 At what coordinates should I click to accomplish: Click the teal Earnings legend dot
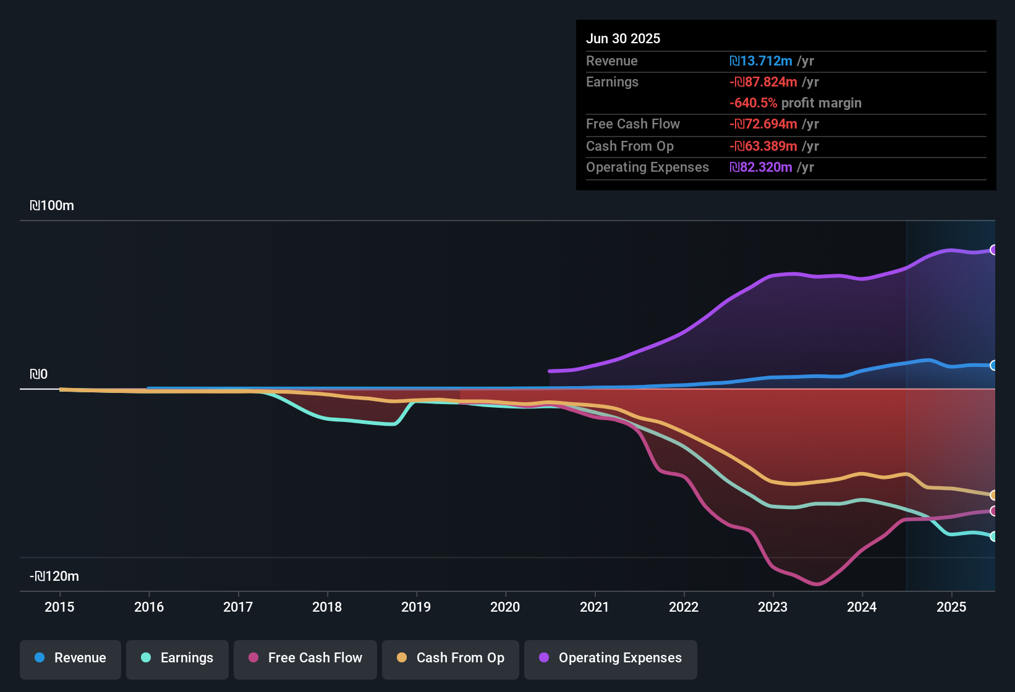(146, 657)
